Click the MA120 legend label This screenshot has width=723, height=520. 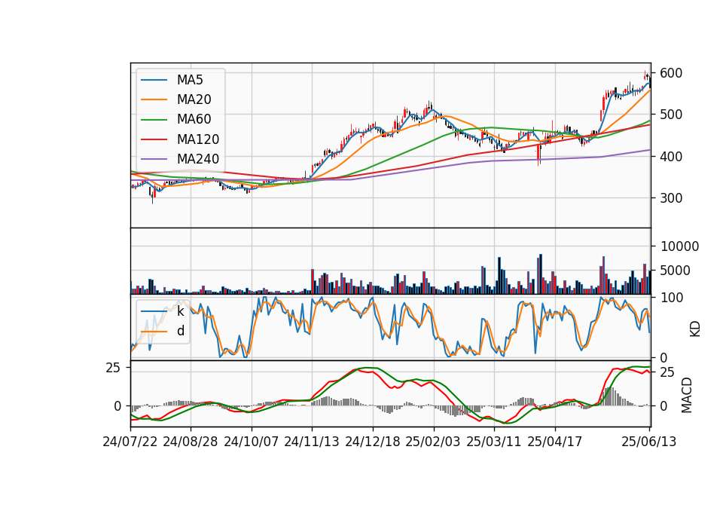click(198, 139)
